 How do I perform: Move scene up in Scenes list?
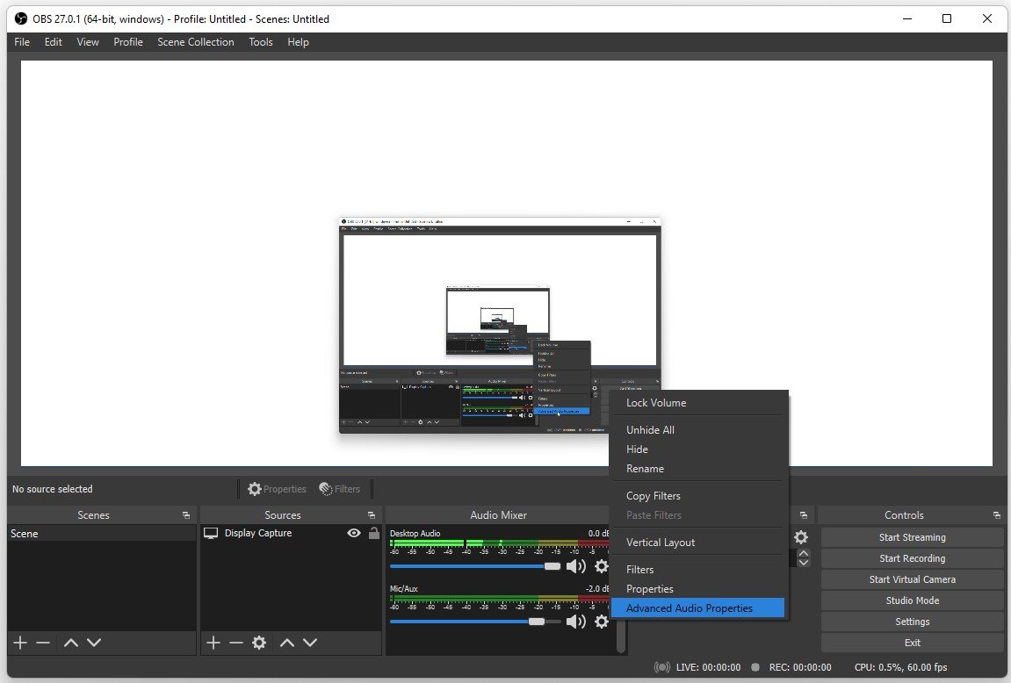[x=71, y=643]
